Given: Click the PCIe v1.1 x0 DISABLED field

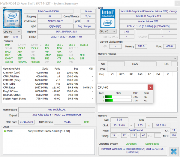Looking at the screenshot, I should pos(148,26).
